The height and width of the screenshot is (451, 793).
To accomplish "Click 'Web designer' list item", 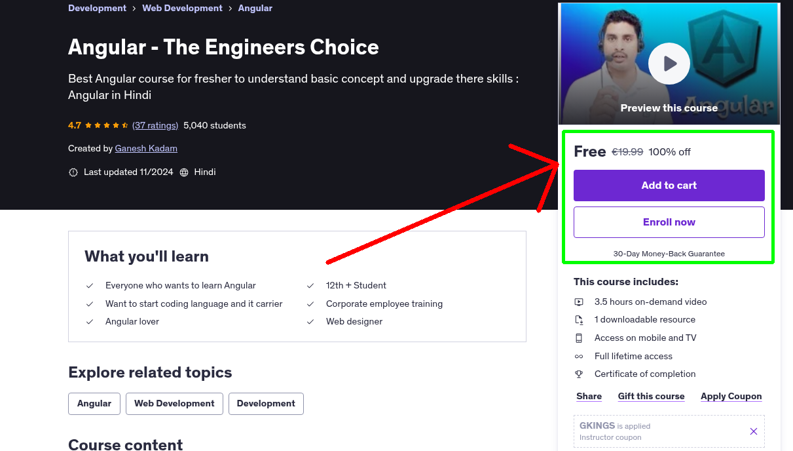I will point(354,322).
